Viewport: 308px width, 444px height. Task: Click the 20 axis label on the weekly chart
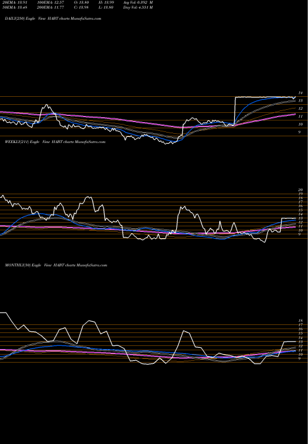coord(301,190)
